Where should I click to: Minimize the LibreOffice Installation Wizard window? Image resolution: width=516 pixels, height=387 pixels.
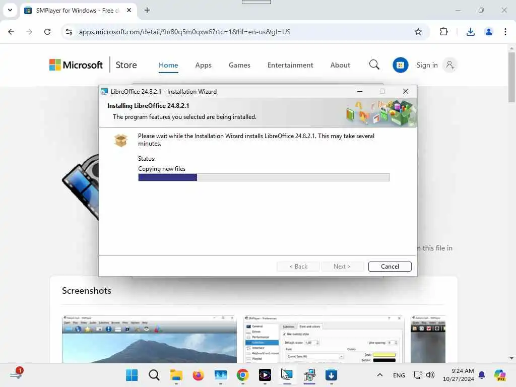click(x=360, y=92)
